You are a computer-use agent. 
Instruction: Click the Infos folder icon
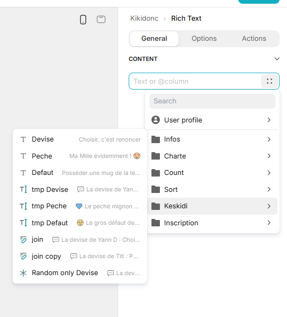coord(156,139)
